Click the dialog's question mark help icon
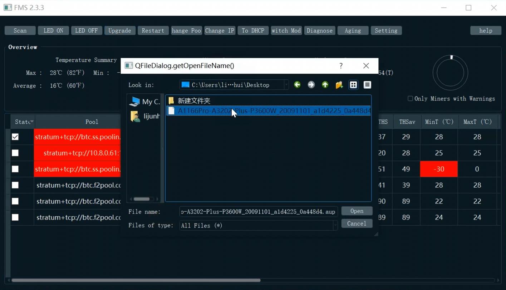 tap(341, 66)
